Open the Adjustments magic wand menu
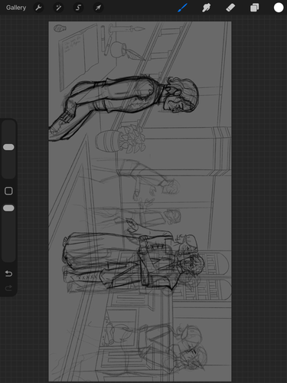Viewport: 287px width, 383px height. click(x=58, y=8)
